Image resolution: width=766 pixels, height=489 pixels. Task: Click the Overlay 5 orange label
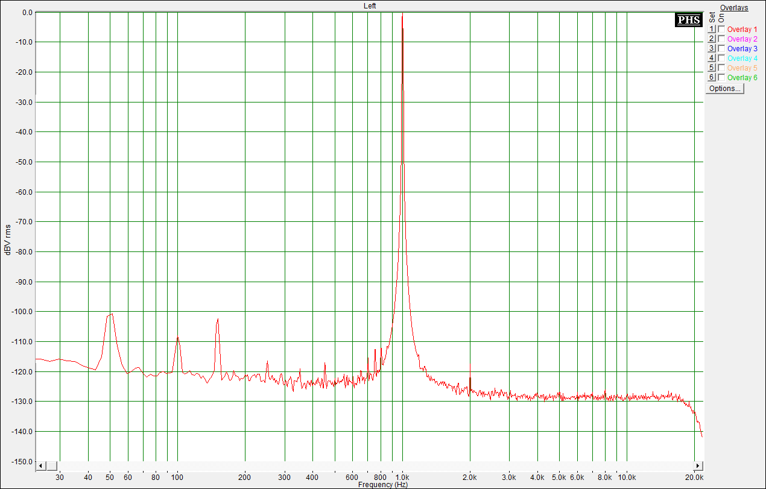click(742, 68)
